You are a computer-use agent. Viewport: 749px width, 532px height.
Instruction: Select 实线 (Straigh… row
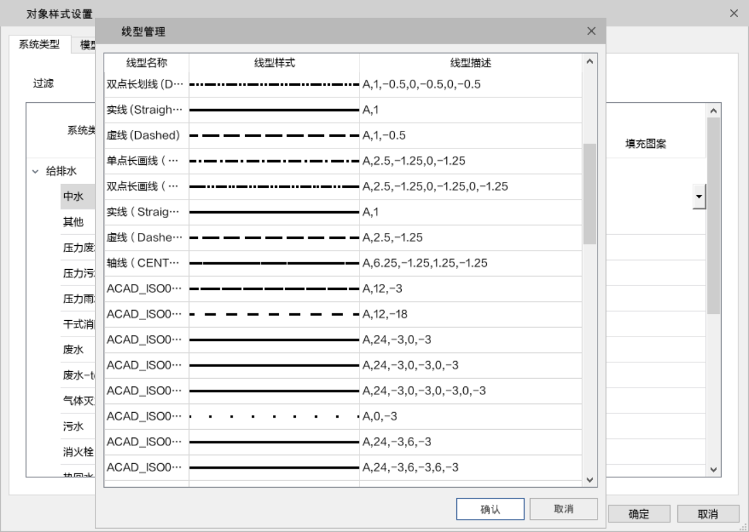pyautogui.click(x=343, y=110)
